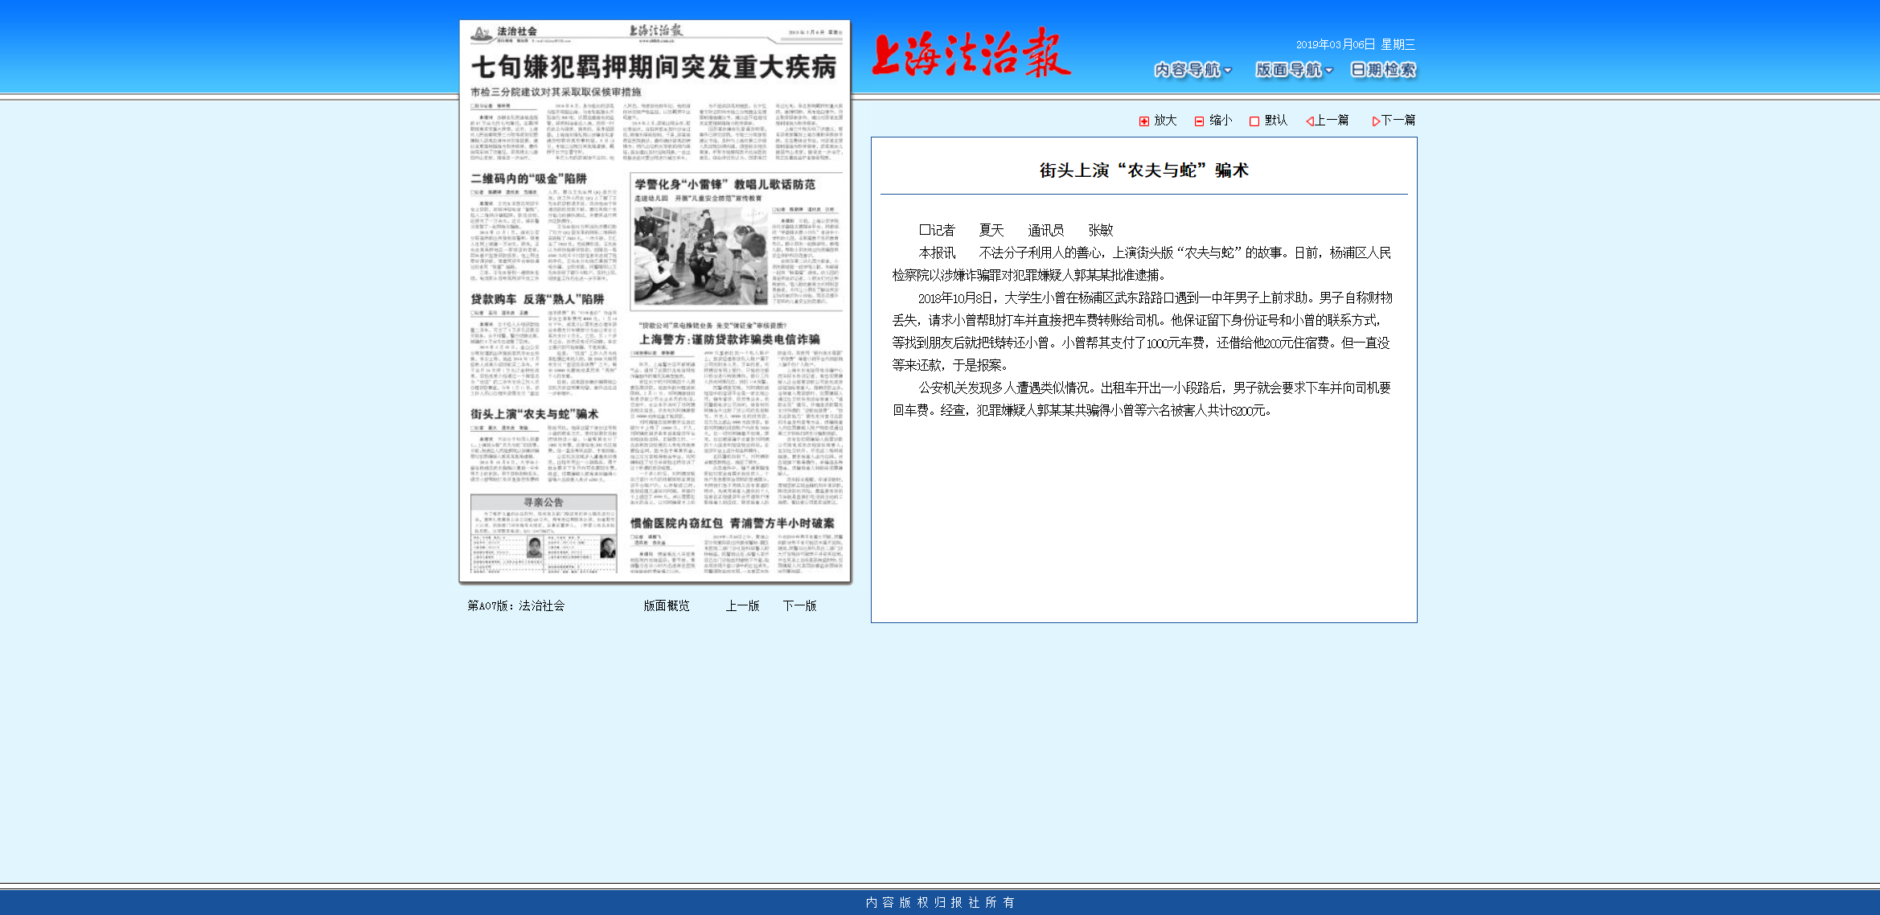The width and height of the screenshot is (1880, 915).
Task: Switch to 上一版 previous page
Action: click(743, 605)
